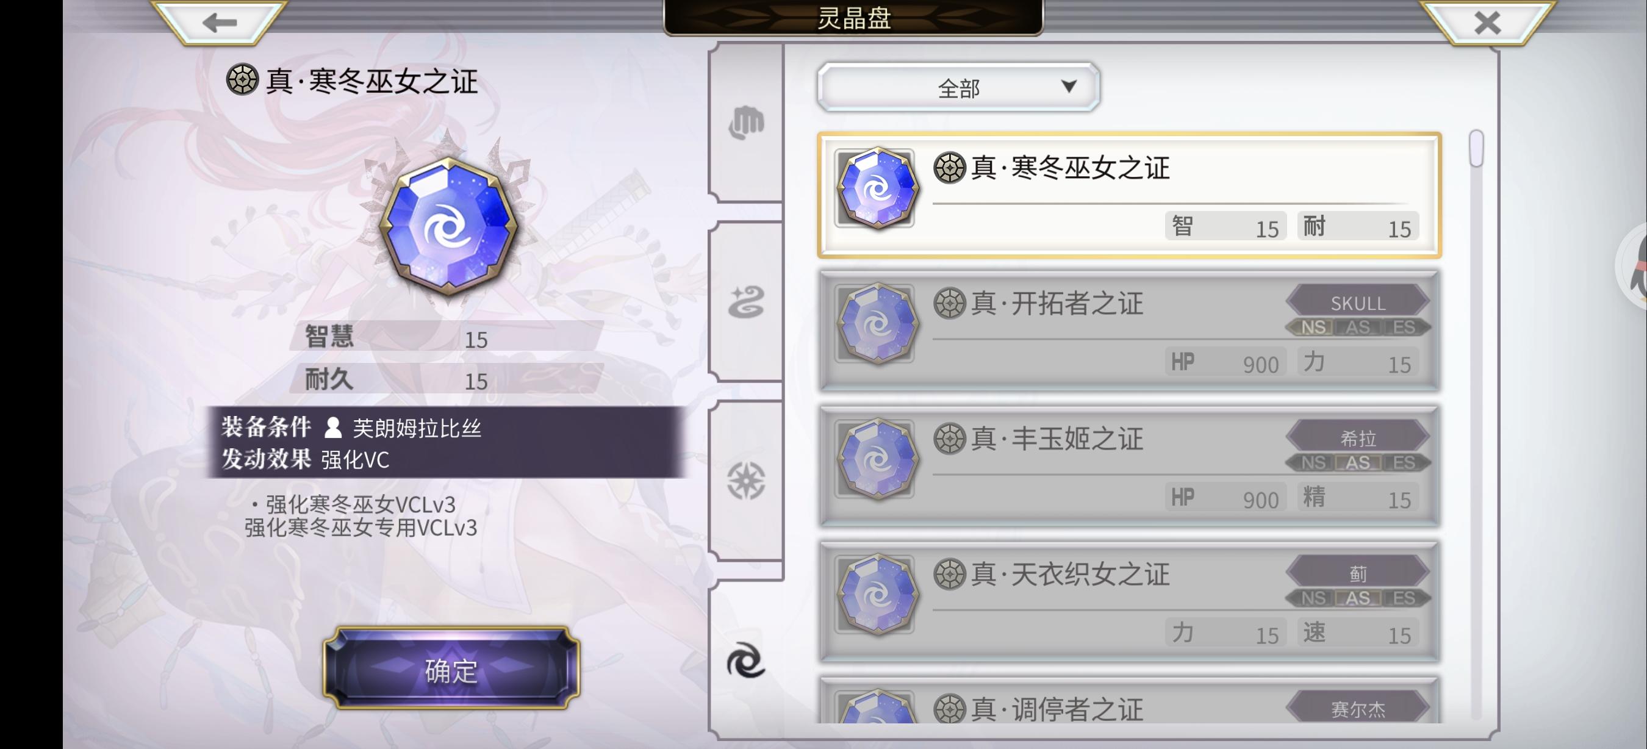Click the 真·天衣织女之证 gem icon

click(x=877, y=595)
